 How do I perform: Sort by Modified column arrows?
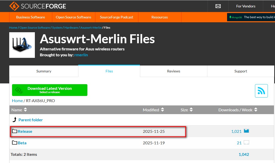162,110
